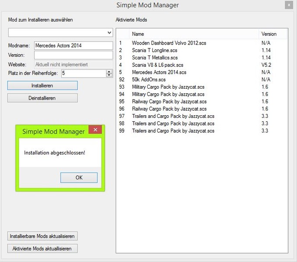Increase the Reihenfolge value with up arrow
Viewport: 297px width, 262px height.
click(x=109, y=72)
